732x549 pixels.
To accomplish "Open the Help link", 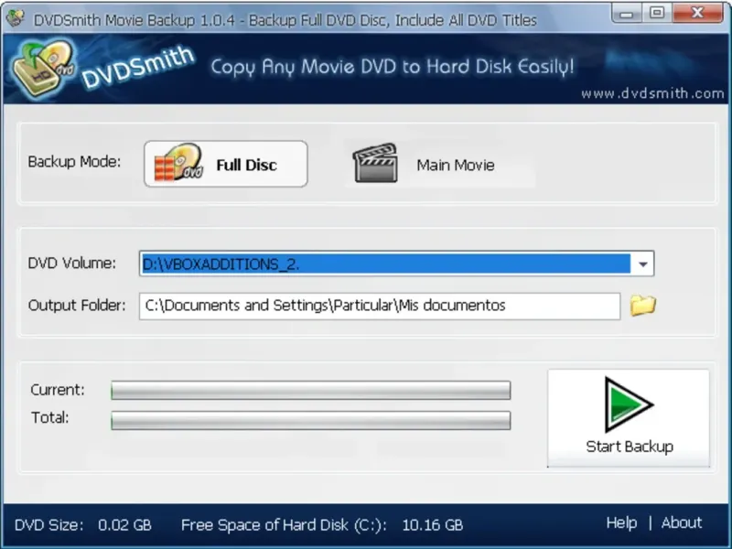I will (x=621, y=522).
